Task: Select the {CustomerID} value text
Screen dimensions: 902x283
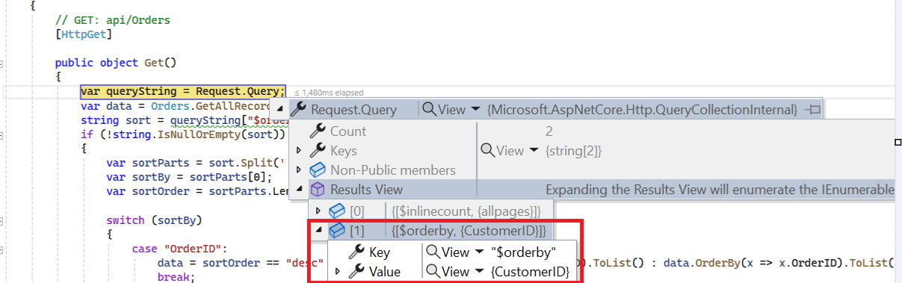Action: [531, 271]
